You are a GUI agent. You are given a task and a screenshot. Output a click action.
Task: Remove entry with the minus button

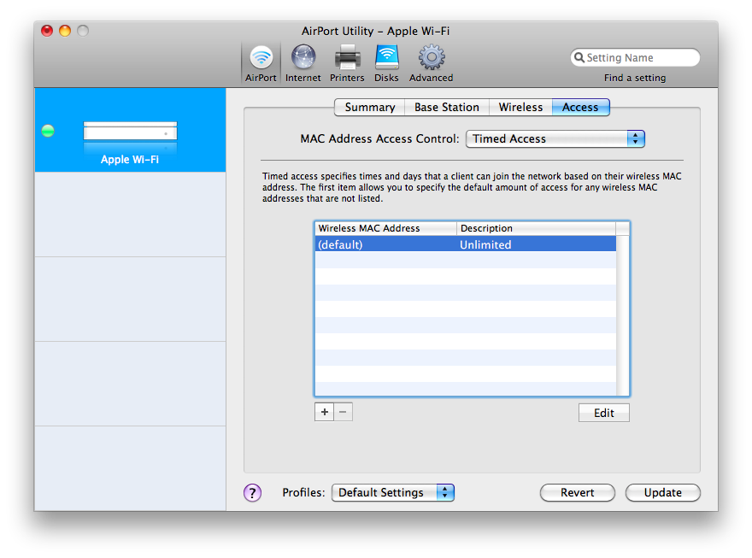[343, 412]
